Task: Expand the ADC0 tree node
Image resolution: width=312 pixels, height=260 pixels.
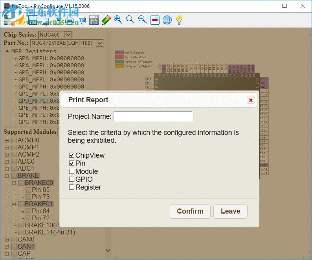Action: click(7, 162)
